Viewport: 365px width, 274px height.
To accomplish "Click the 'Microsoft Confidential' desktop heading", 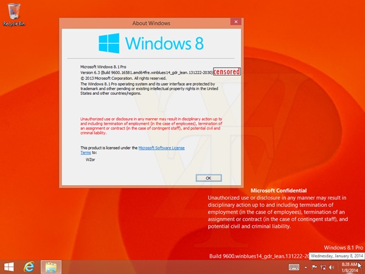I will [x=279, y=191].
